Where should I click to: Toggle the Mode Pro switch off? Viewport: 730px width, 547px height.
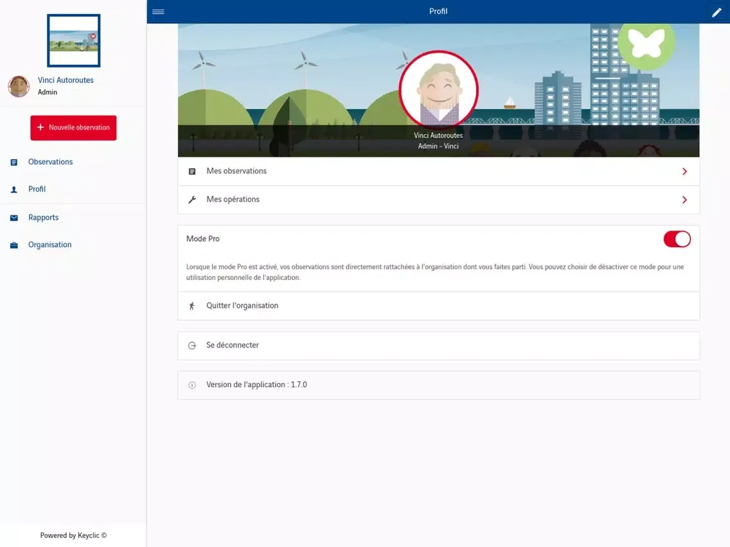(x=677, y=239)
